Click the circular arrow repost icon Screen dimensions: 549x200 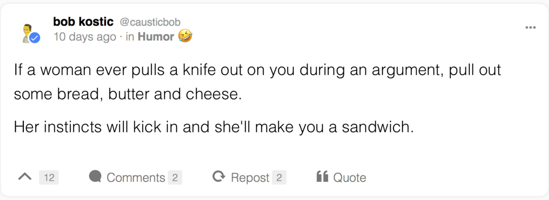219,177
